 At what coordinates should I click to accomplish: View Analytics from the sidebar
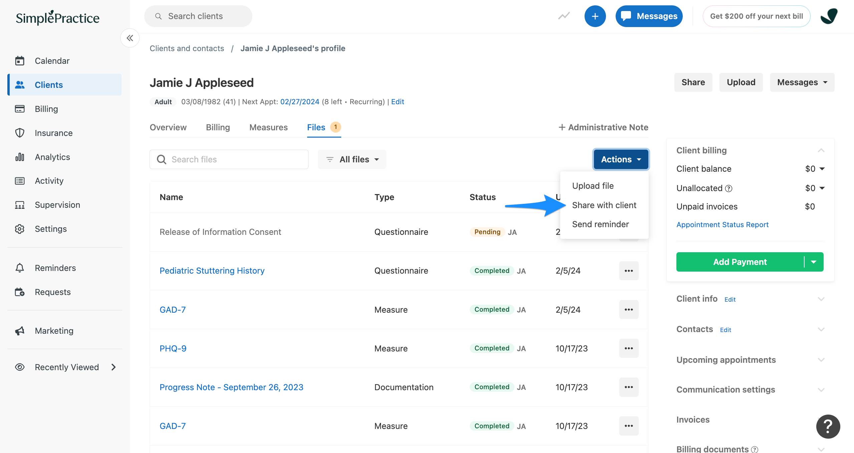pos(52,157)
